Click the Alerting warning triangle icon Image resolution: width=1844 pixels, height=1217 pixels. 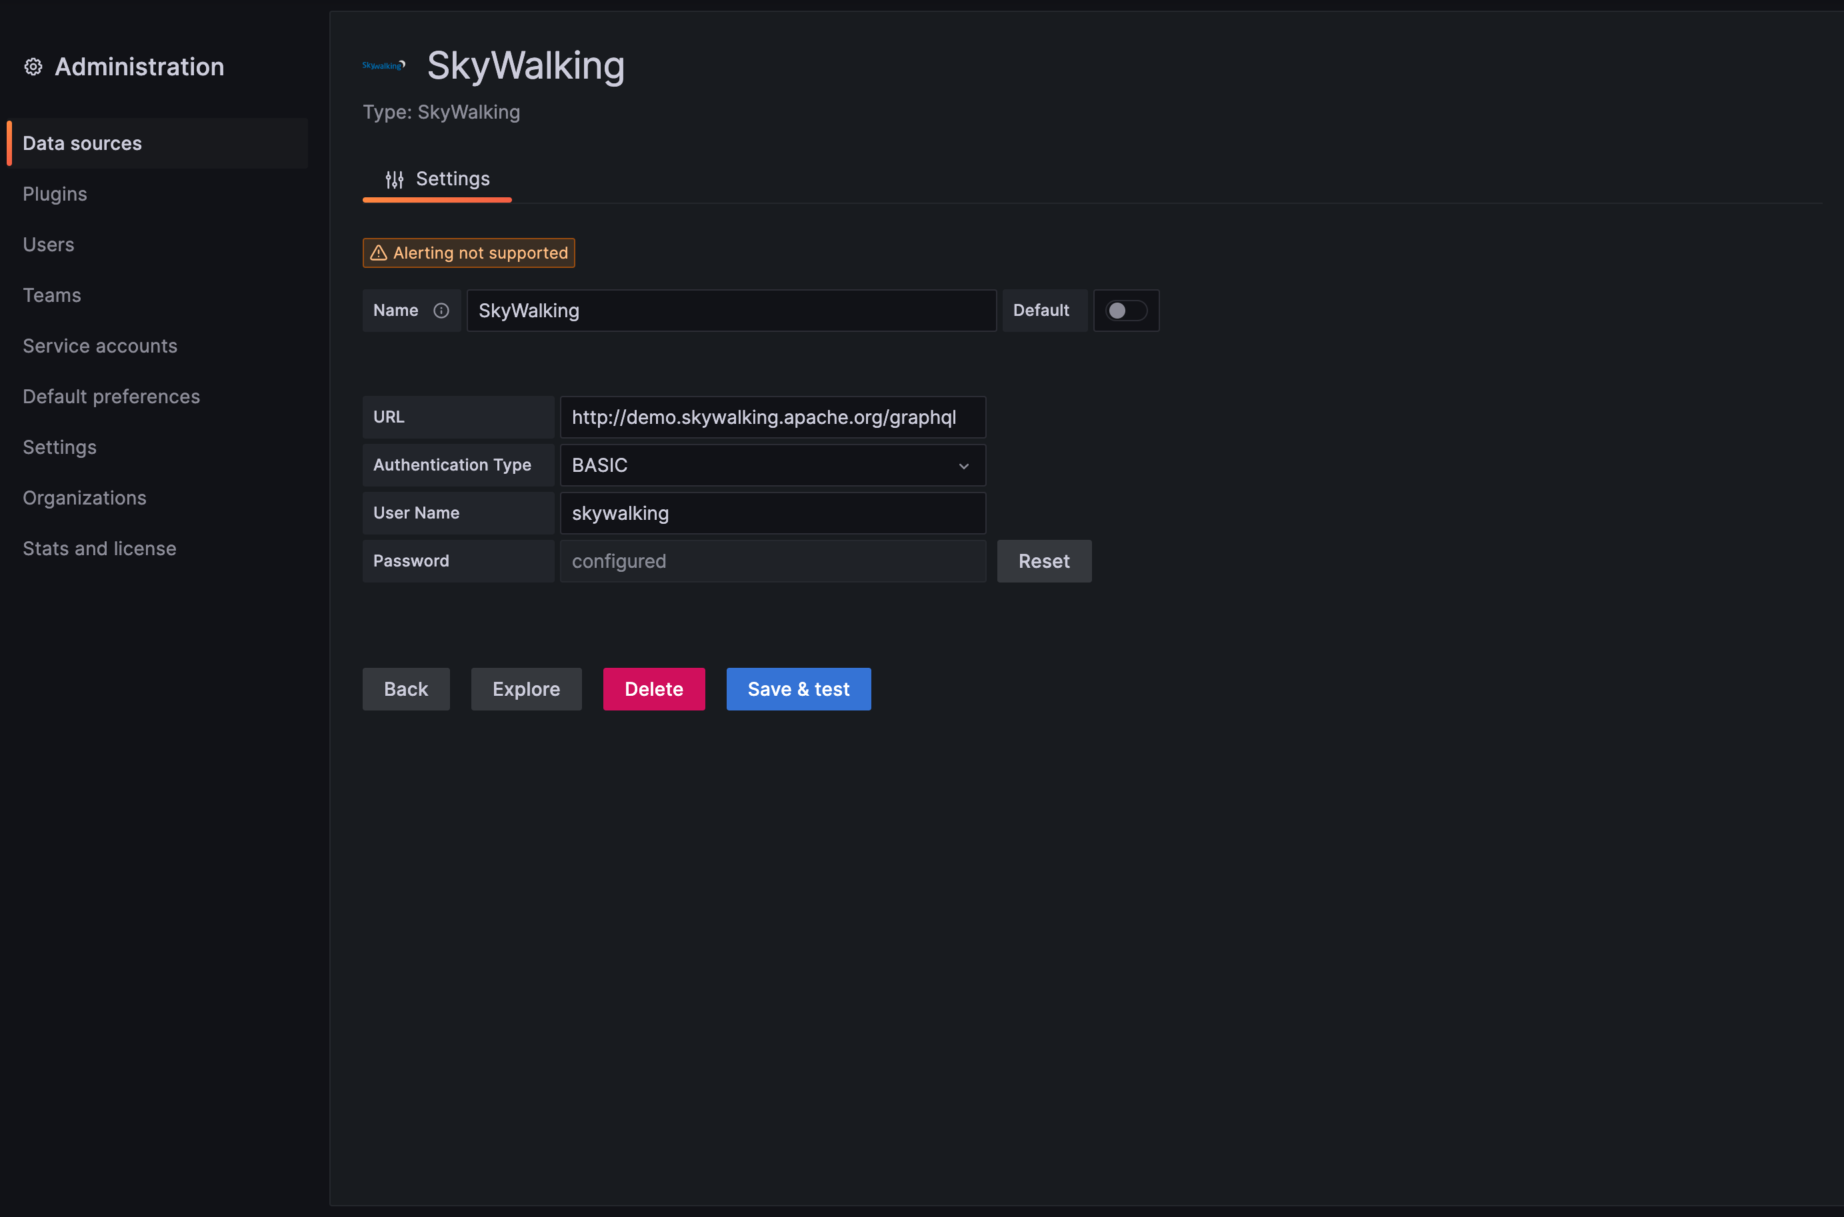(379, 253)
